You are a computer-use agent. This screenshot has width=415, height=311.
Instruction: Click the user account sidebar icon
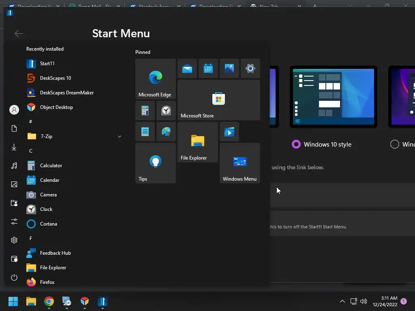[14, 110]
